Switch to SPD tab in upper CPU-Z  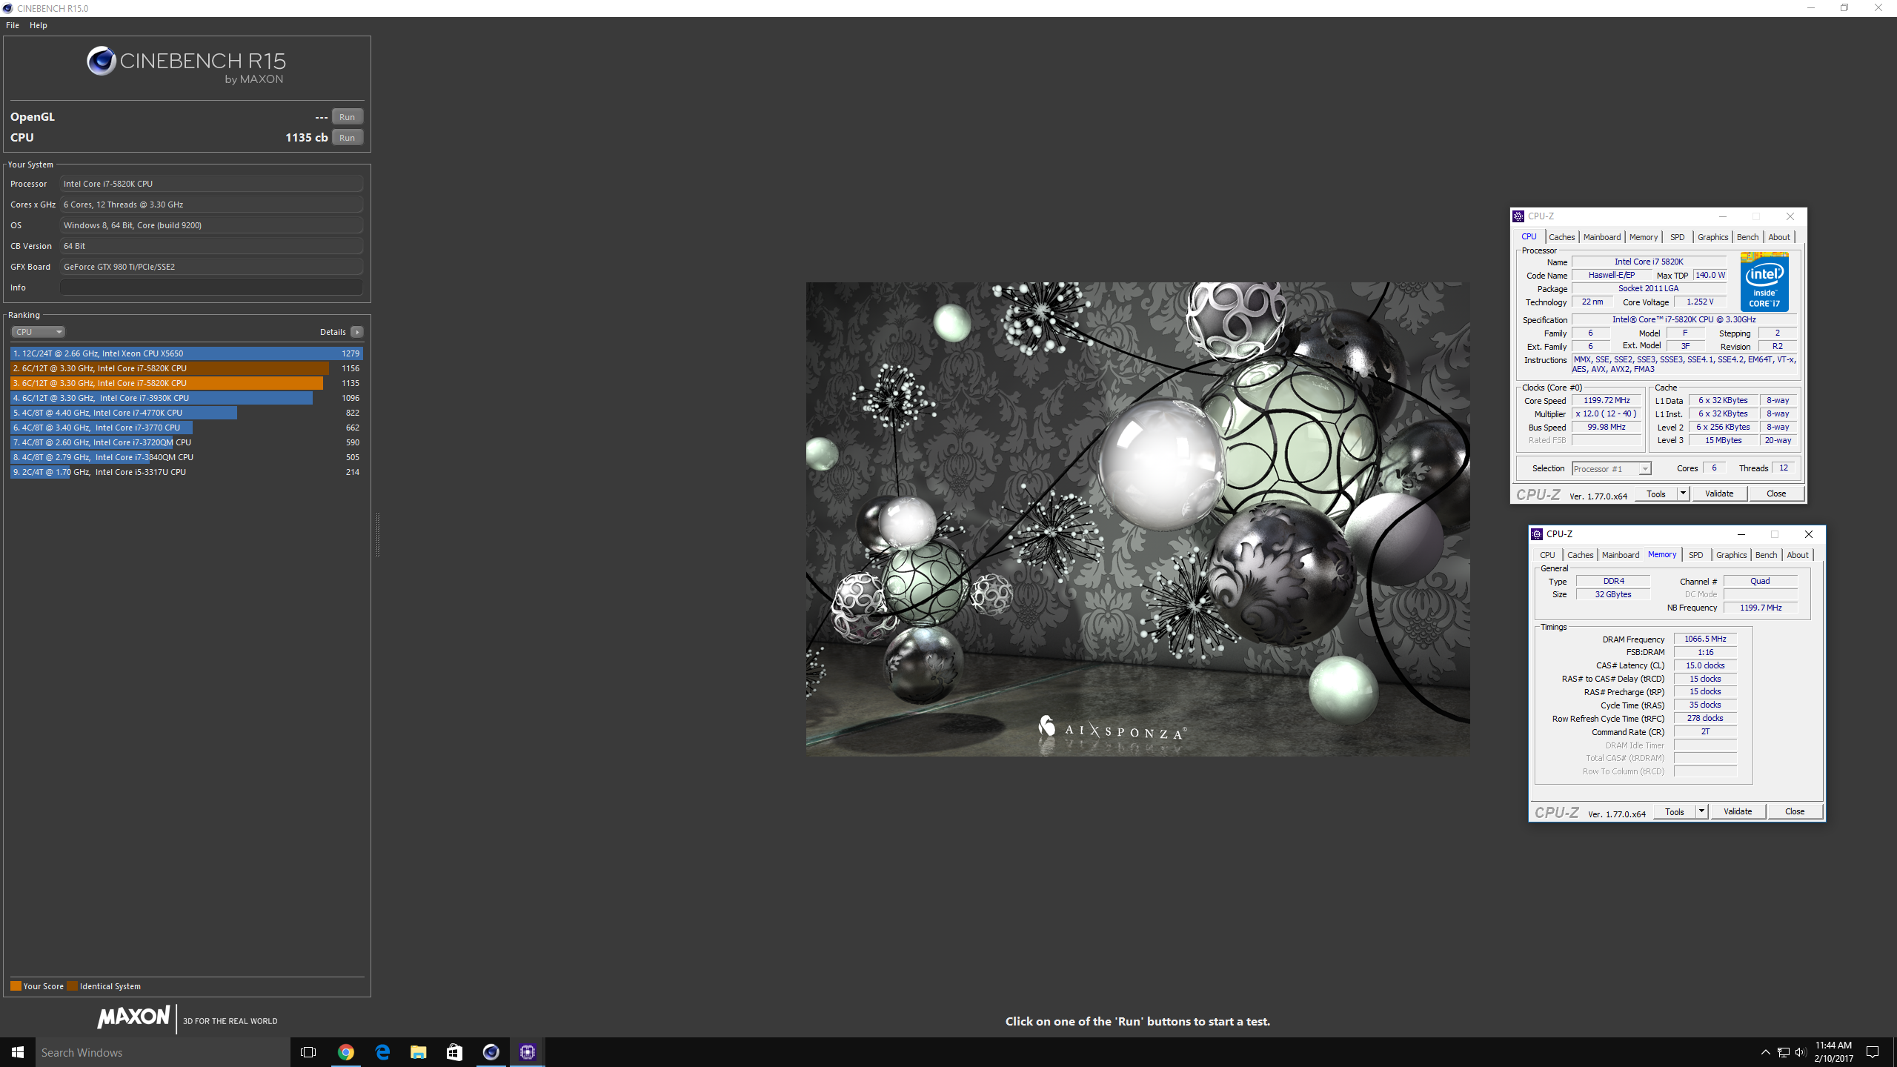pyautogui.click(x=1677, y=237)
